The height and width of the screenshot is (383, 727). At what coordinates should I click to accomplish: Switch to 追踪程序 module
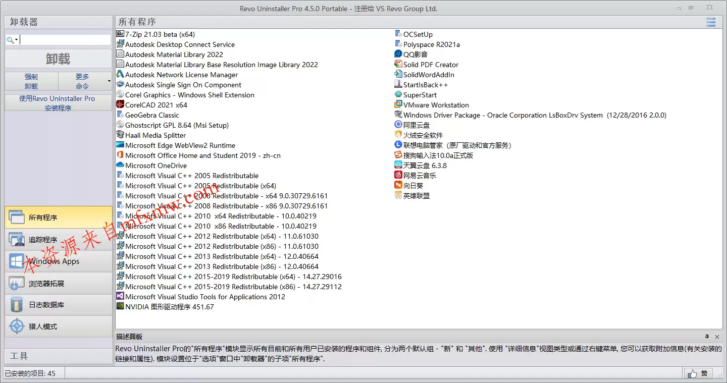tap(59, 240)
